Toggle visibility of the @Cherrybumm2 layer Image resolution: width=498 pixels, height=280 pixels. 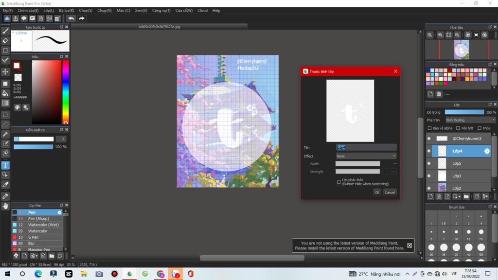(429, 139)
